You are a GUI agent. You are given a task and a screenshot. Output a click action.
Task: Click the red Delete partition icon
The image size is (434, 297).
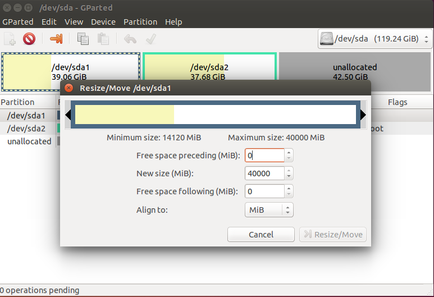coord(29,39)
